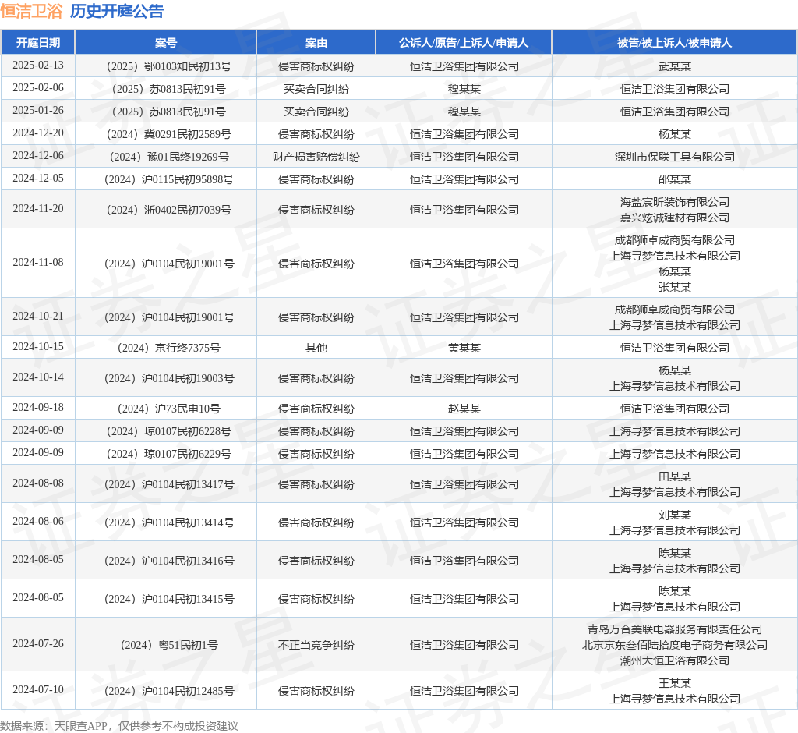798x733 pixels.
Task: Click the 公诉人/原告/上诉人/申请人 column header
Action: (464, 43)
